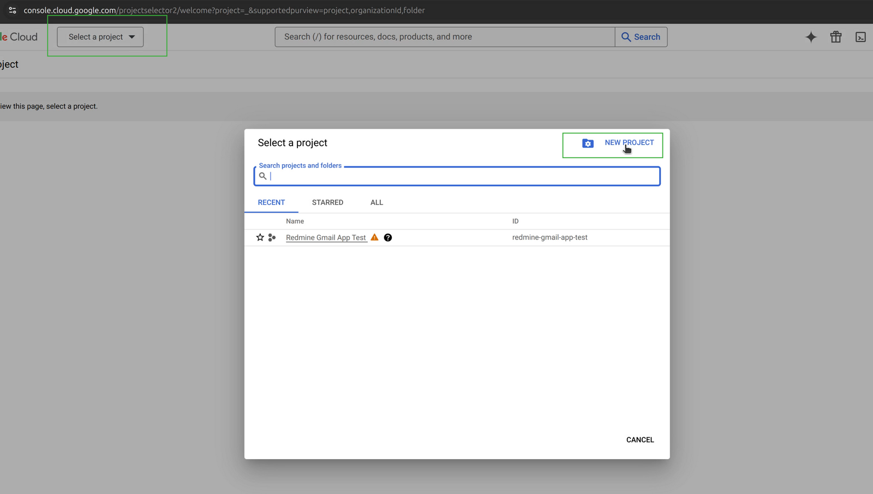Click the Search button in the top bar
Image resolution: width=873 pixels, height=494 pixels.
[x=641, y=37]
